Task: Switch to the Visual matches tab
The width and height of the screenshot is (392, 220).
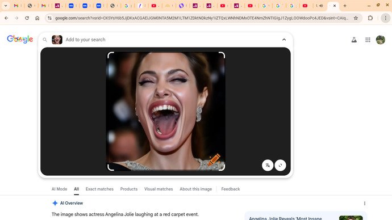Action: (x=159, y=189)
